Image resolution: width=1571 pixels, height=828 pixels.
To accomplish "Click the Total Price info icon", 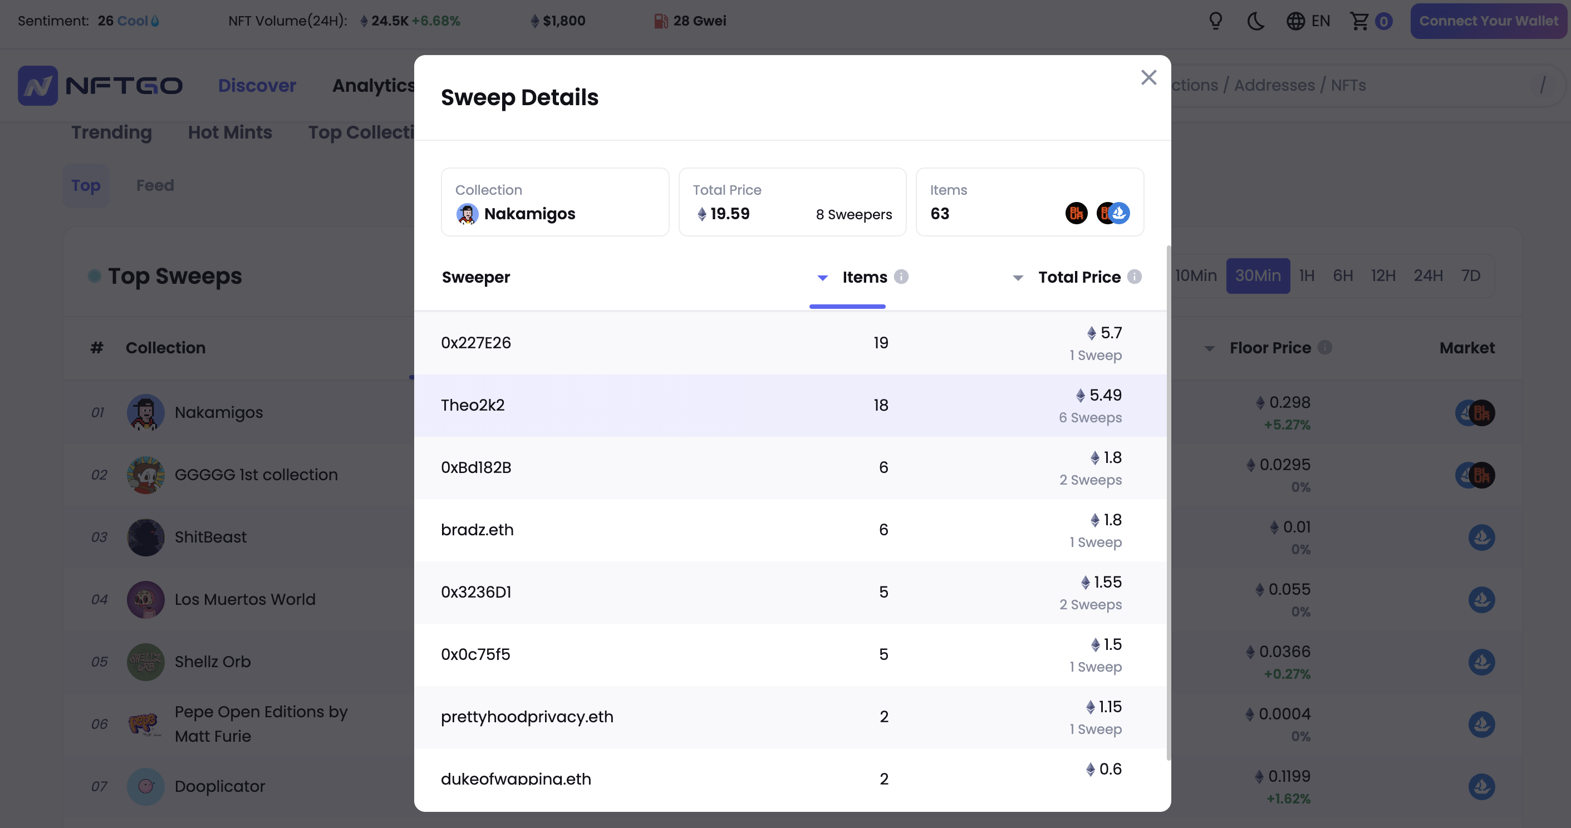I will (1134, 277).
